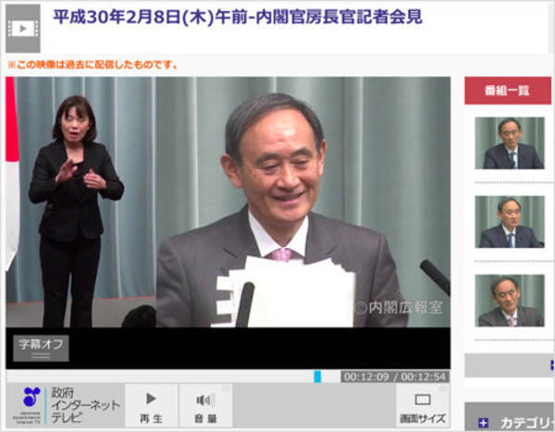Open the third thumbnail in the program list
Screen dimensions: 555x432
pyautogui.click(x=510, y=301)
